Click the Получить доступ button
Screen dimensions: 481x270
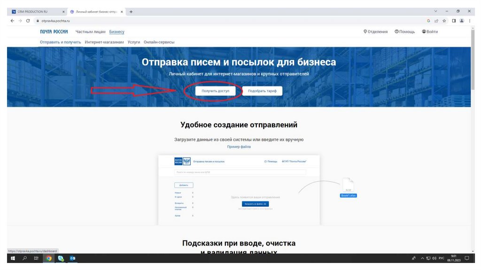tap(215, 91)
